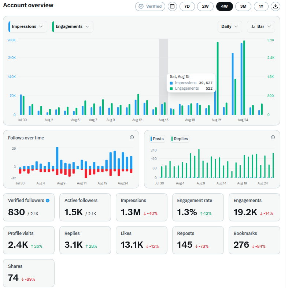
Task: Click the verified badge next to Verified followers
Action: (48, 201)
